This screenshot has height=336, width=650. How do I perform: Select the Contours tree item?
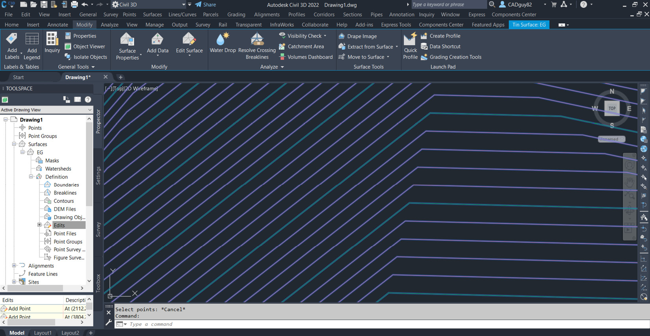tap(63, 201)
